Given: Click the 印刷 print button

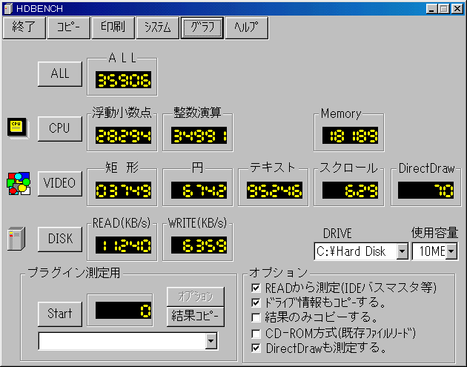Looking at the screenshot, I should 113,27.
